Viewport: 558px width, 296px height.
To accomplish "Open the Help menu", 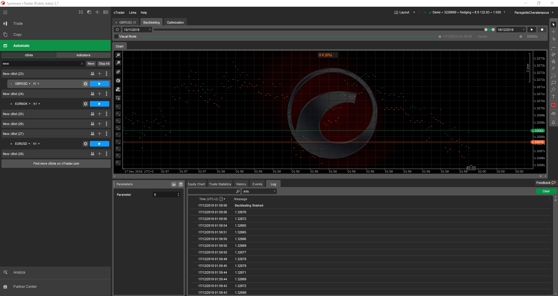I will (x=144, y=13).
